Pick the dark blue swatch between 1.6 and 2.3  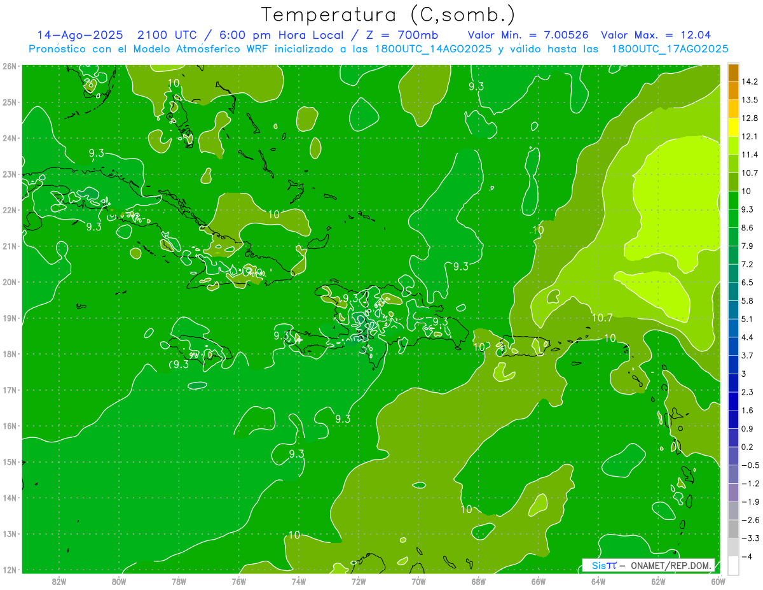pyautogui.click(x=733, y=401)
